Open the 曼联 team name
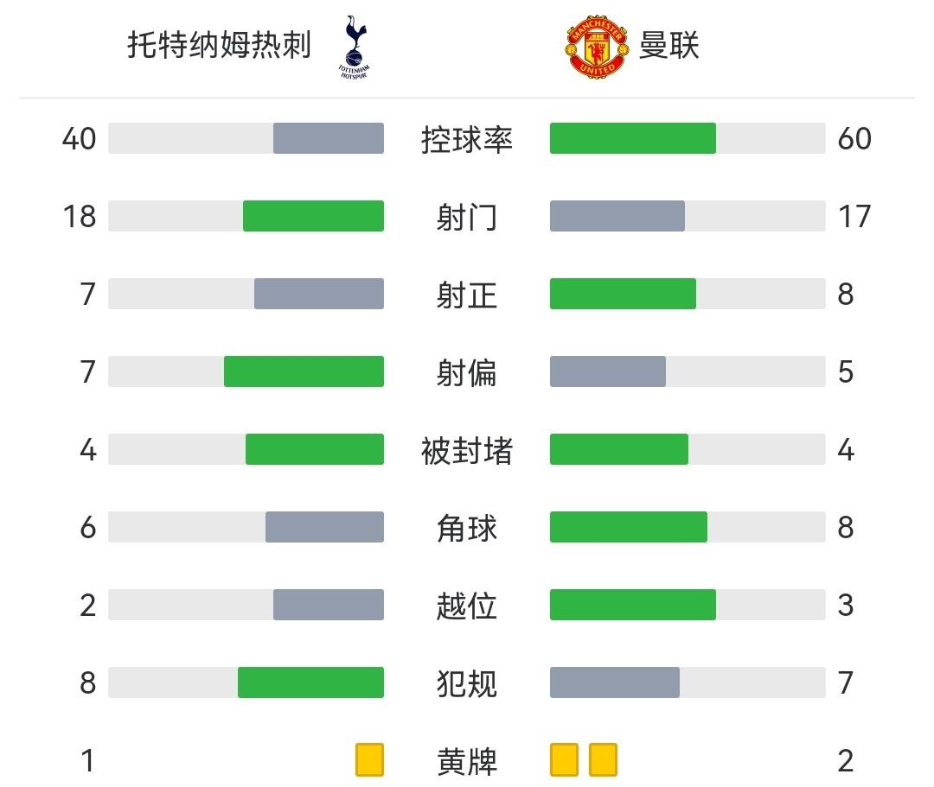Image resolution: width=934 pixels, height=787 pixels. [x=669, y=45]
